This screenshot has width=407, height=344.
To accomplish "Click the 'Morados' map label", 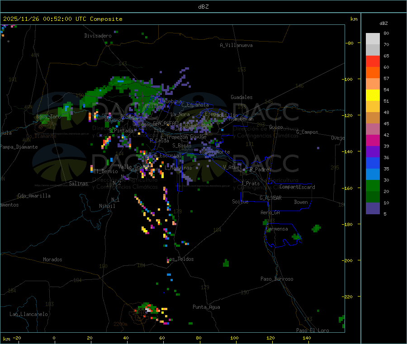I will 52,259.
